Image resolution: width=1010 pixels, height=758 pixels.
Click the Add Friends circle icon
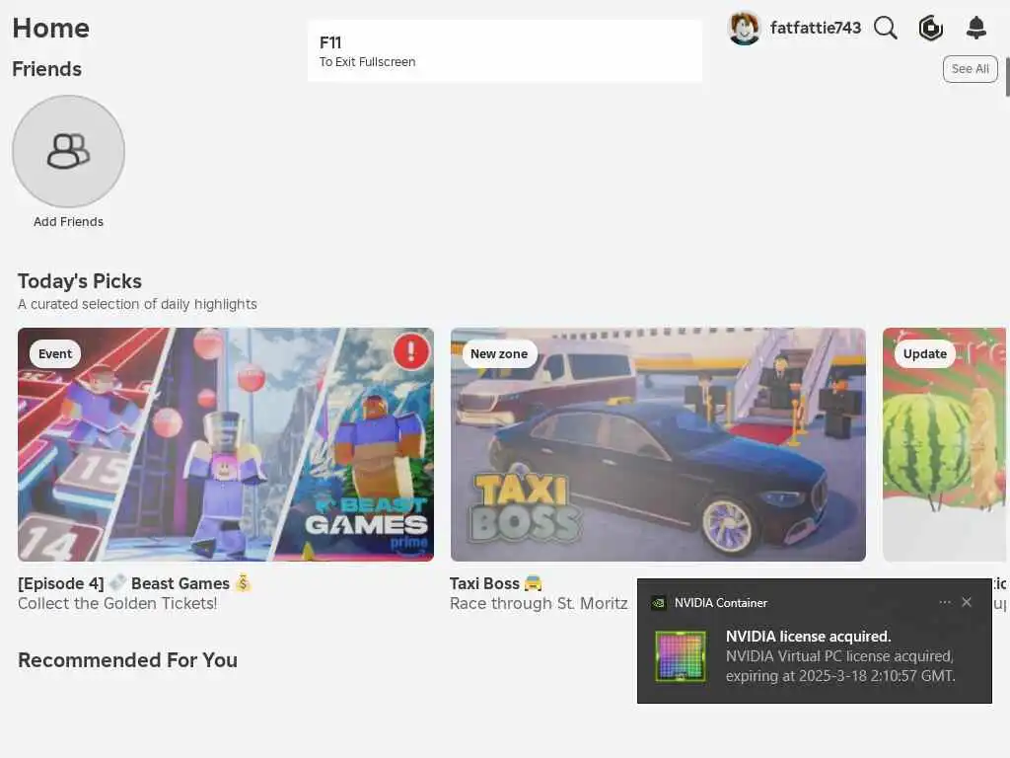[68, 151]
